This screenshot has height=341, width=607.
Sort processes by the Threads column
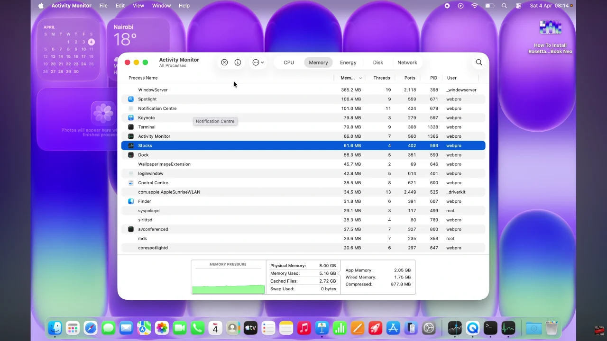pos(381,78)
